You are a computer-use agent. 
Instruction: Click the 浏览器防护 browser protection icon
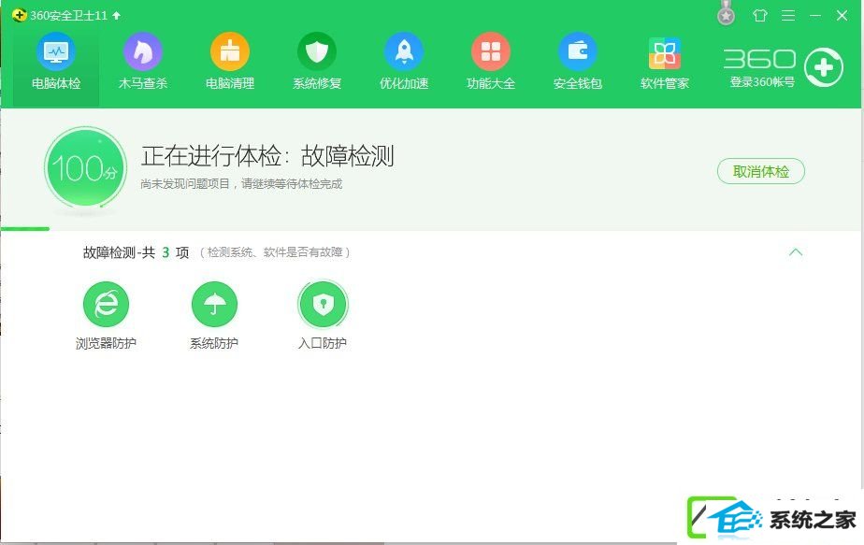106,304
